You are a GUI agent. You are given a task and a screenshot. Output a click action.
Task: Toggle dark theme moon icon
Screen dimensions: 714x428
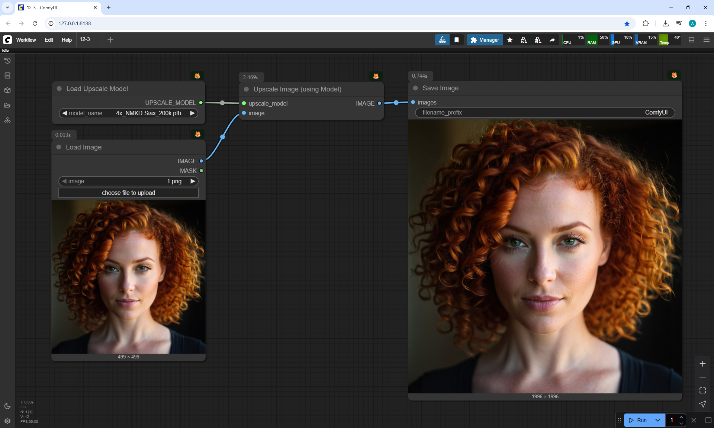(7, 406)
